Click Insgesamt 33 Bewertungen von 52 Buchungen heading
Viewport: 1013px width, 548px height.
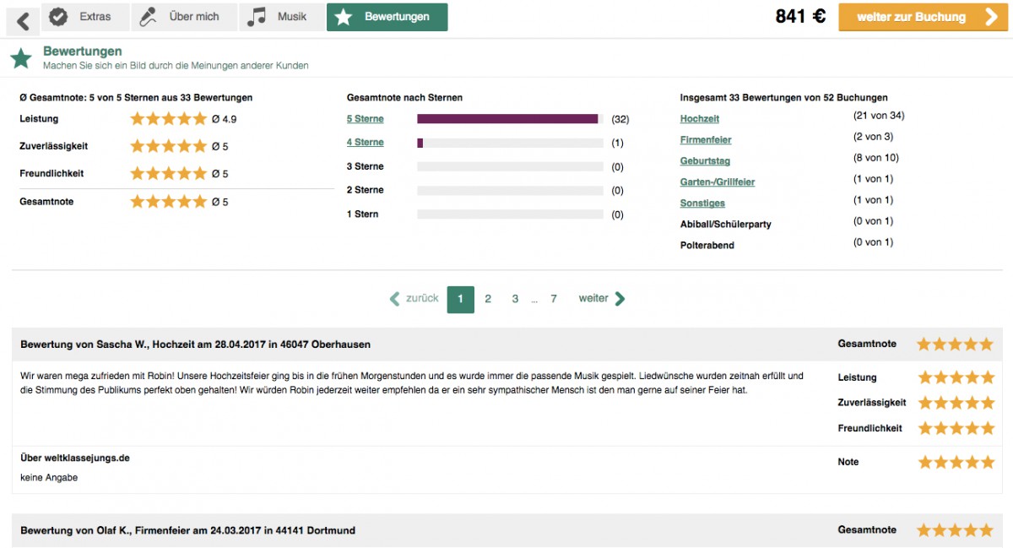pos(783,98)
